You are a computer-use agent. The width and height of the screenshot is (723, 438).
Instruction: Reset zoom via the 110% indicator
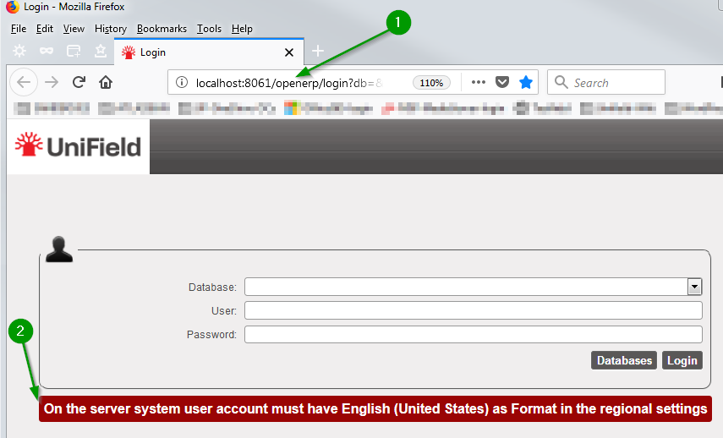[431, 83]
